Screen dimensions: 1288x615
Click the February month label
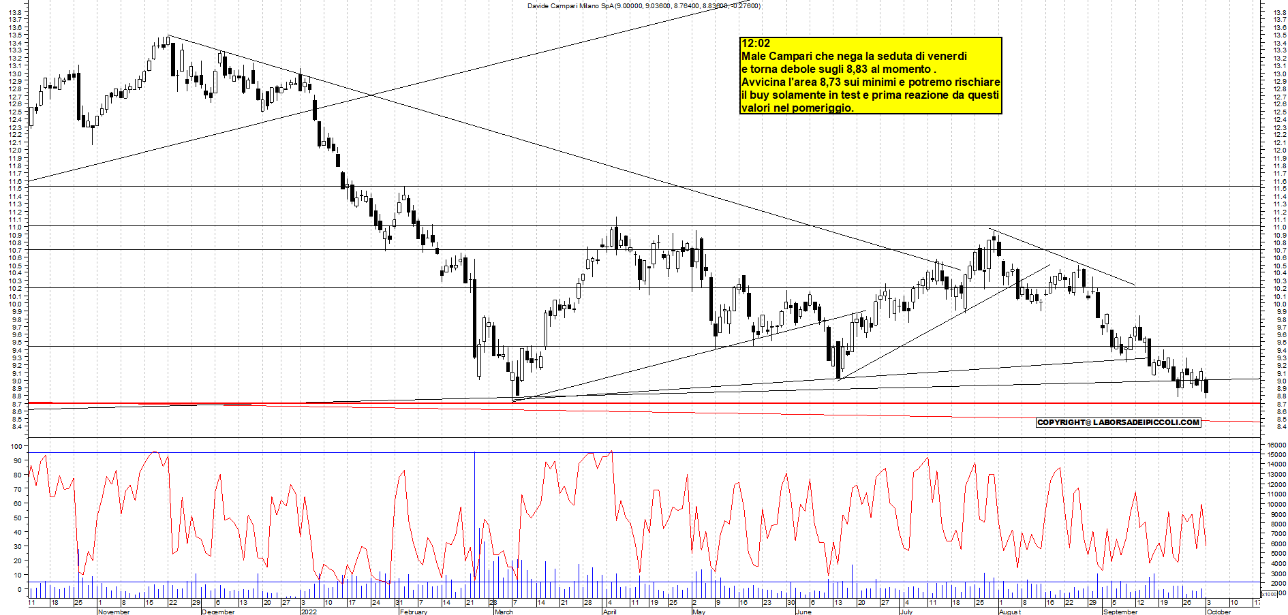pyautogui.click(x=414, y=612)
